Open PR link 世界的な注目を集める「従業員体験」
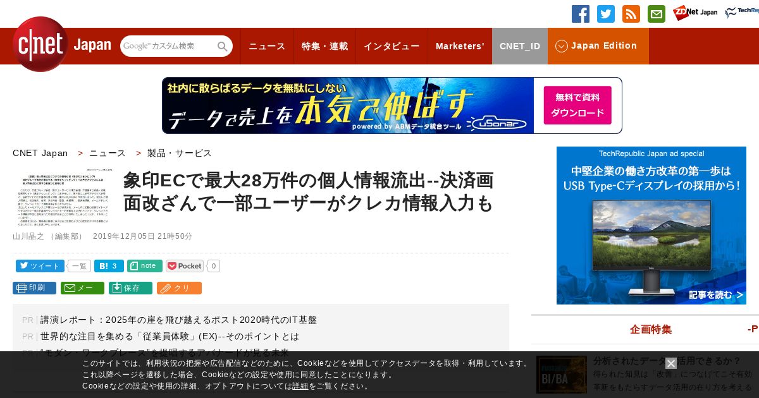759x398 pixels. click(170, 336)
